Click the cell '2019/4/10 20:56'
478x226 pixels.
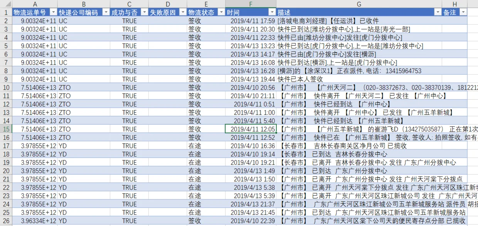tap(251, 87)
